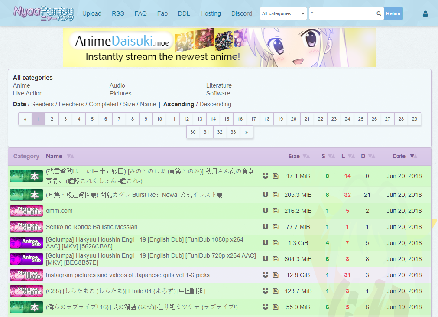The width and height of the screenshot is (438, 317).
Task: Download torrent file for 123.7 MiB row
Action: pos(276,291)
